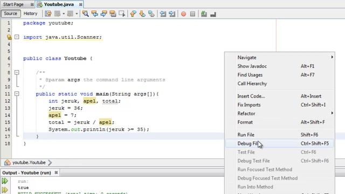Collapse the Javadoc comment fold on line 8
The image size is (345, 194).
[17, 72]
